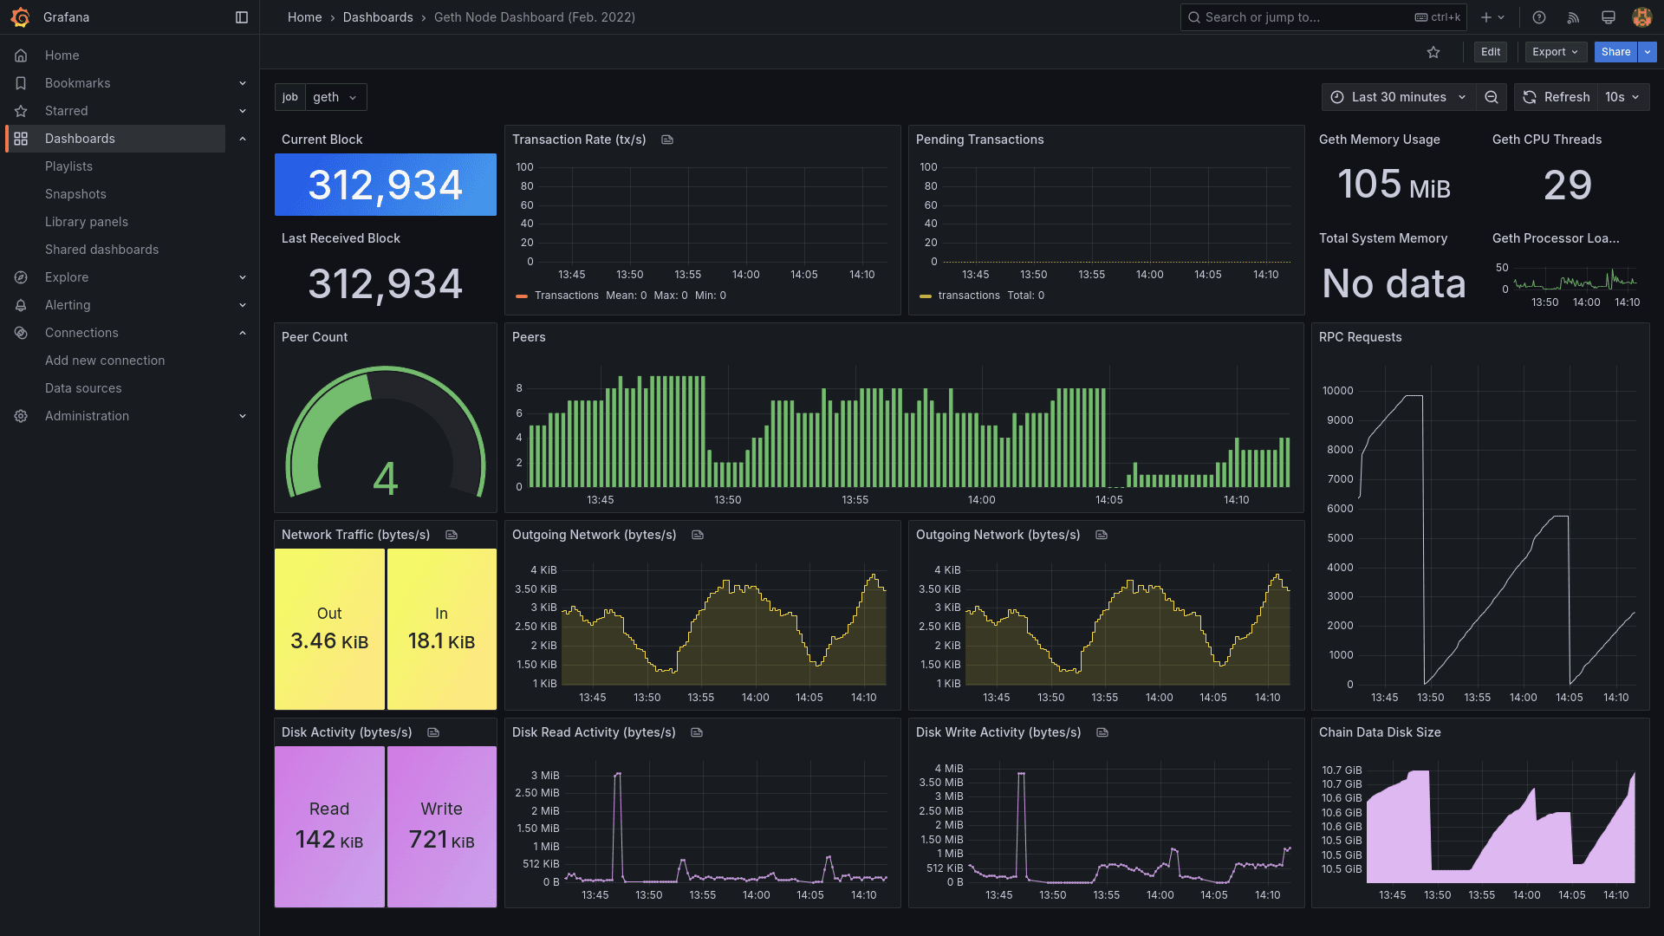
Task: Open the RSS/news feed icon in top bar
Action: (1573, 17)
